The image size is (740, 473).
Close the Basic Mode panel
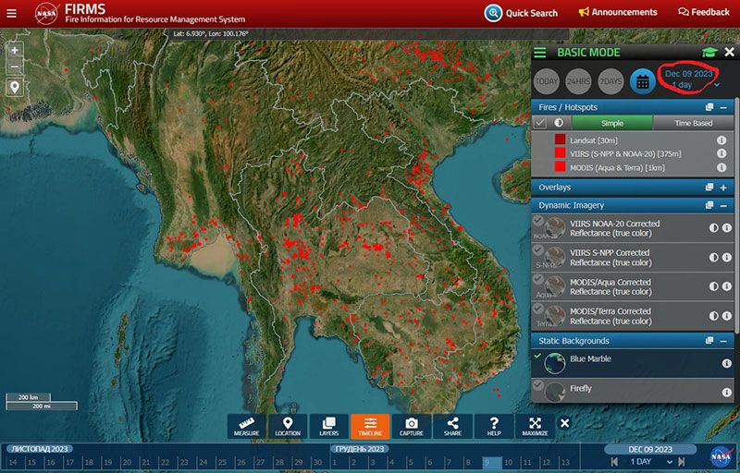729,52
